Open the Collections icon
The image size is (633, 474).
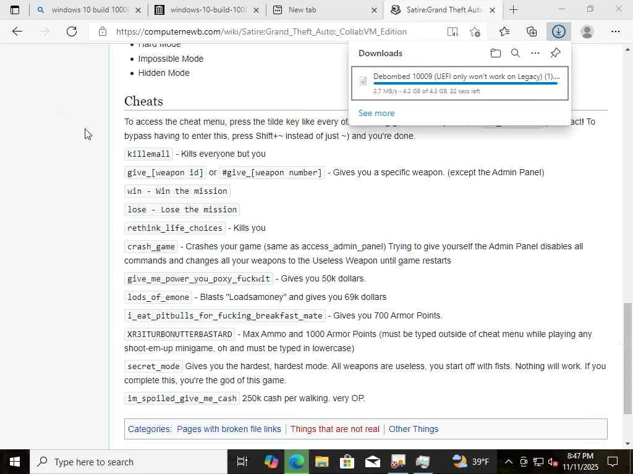point(532,31)
